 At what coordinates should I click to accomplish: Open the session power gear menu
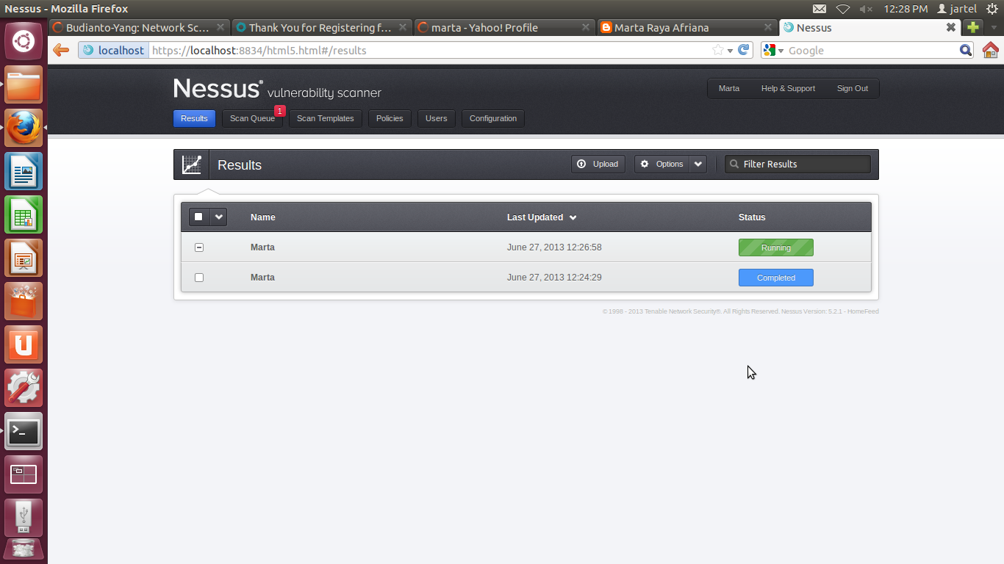(x=992, y=9)
